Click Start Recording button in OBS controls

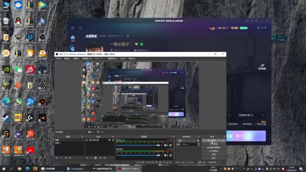pyautogui.click(x=214, y=144)
